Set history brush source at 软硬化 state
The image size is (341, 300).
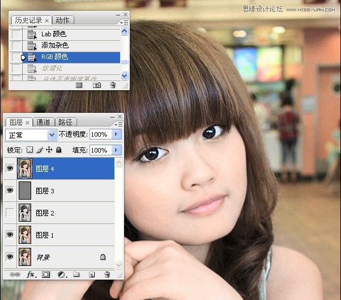pos(16,69)
